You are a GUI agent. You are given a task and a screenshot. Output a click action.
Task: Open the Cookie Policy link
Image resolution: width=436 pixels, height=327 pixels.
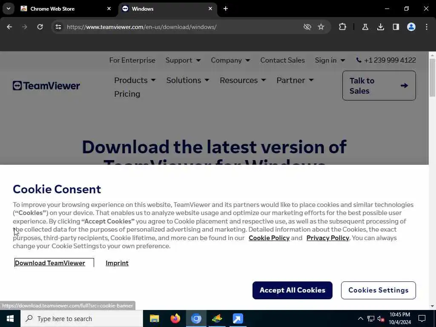[269, 238]
